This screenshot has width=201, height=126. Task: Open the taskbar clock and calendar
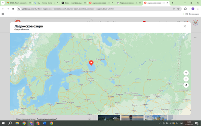[188, 123]
